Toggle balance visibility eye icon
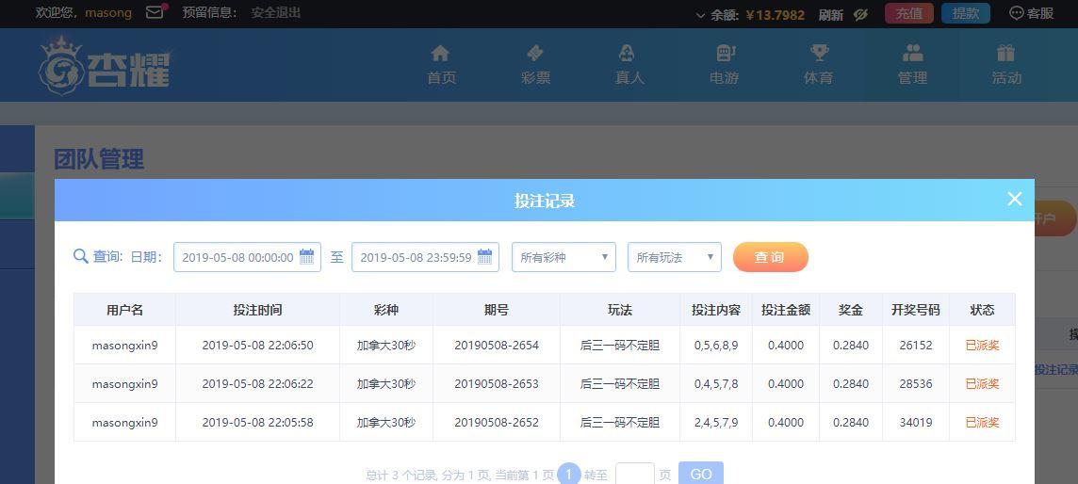The width and height of the screenshot is (1078, 484). pos(860,14)
